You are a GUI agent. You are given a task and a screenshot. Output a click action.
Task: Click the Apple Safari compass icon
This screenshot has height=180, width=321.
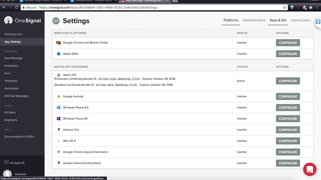pyautogui.click(x=58, y=54)
